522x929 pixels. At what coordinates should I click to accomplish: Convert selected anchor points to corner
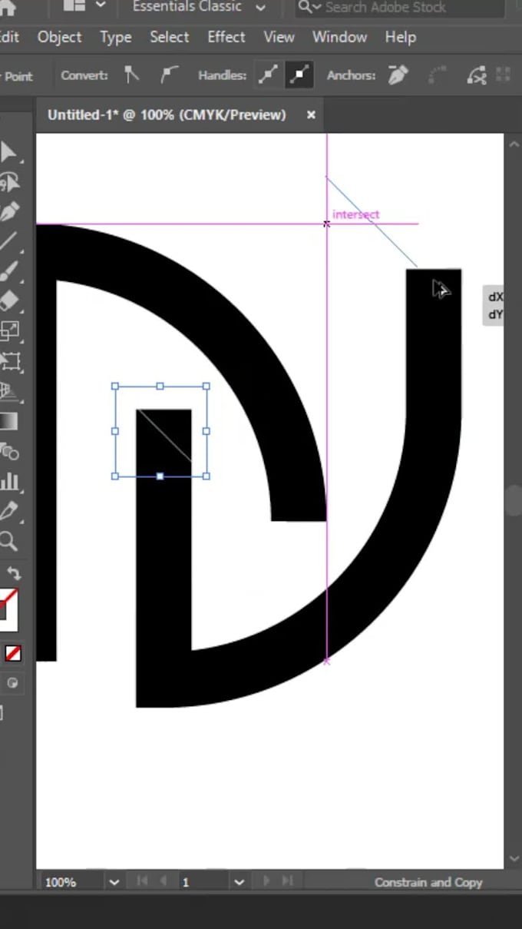click(132, 75)
